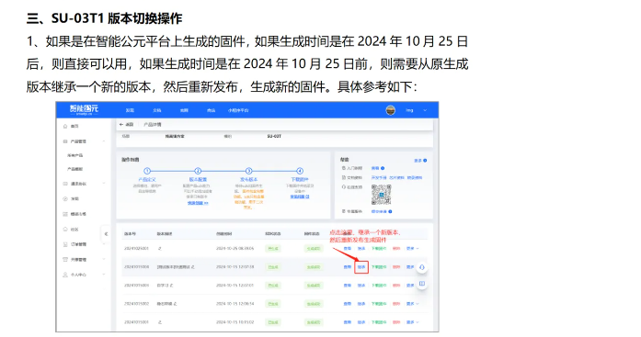Click 下载固件 for version 20241025001

click(379, 249)
